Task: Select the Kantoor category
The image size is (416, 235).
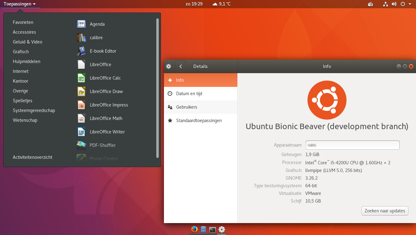Action: point(20,81)
